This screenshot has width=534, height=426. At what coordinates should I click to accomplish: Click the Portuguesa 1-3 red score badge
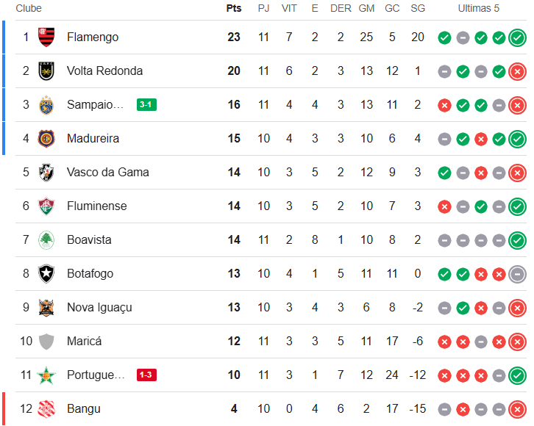point(146,375)
